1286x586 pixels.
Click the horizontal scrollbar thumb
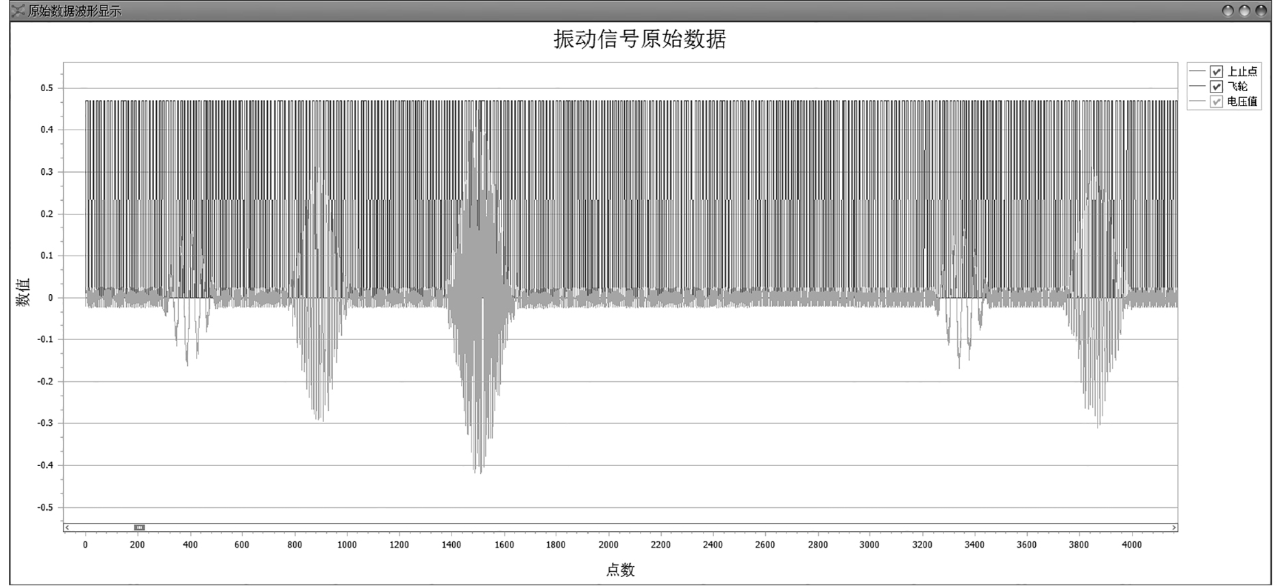pos(139,527)
